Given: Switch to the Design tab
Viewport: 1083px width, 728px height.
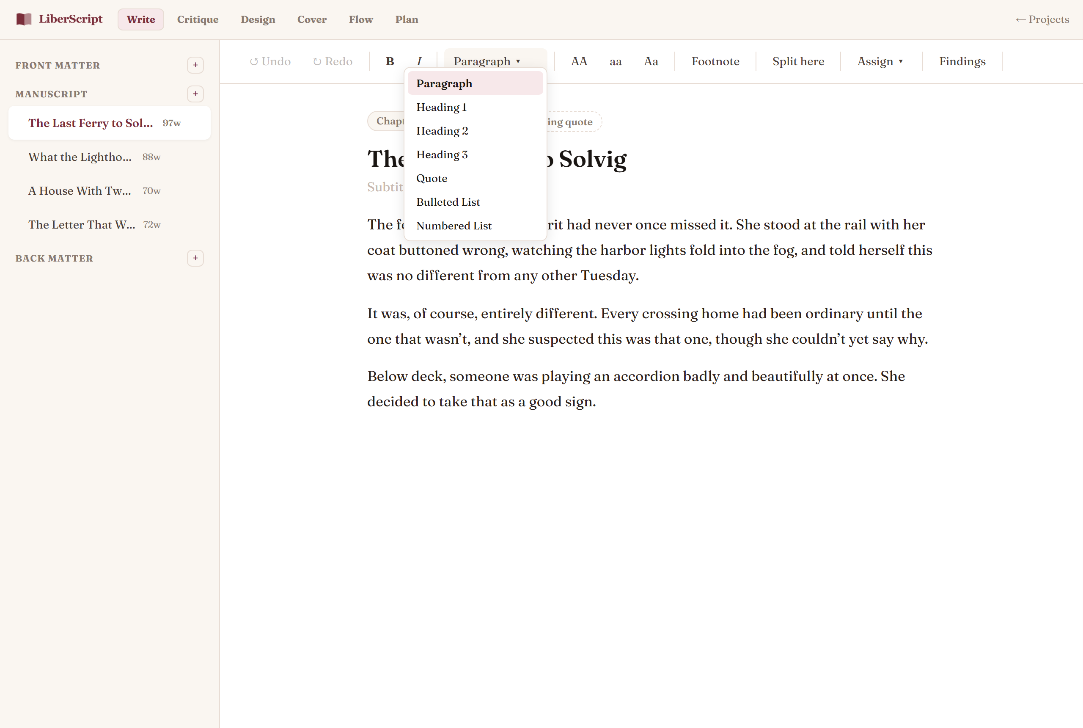Looking at the screenshot, I should 258,19.
